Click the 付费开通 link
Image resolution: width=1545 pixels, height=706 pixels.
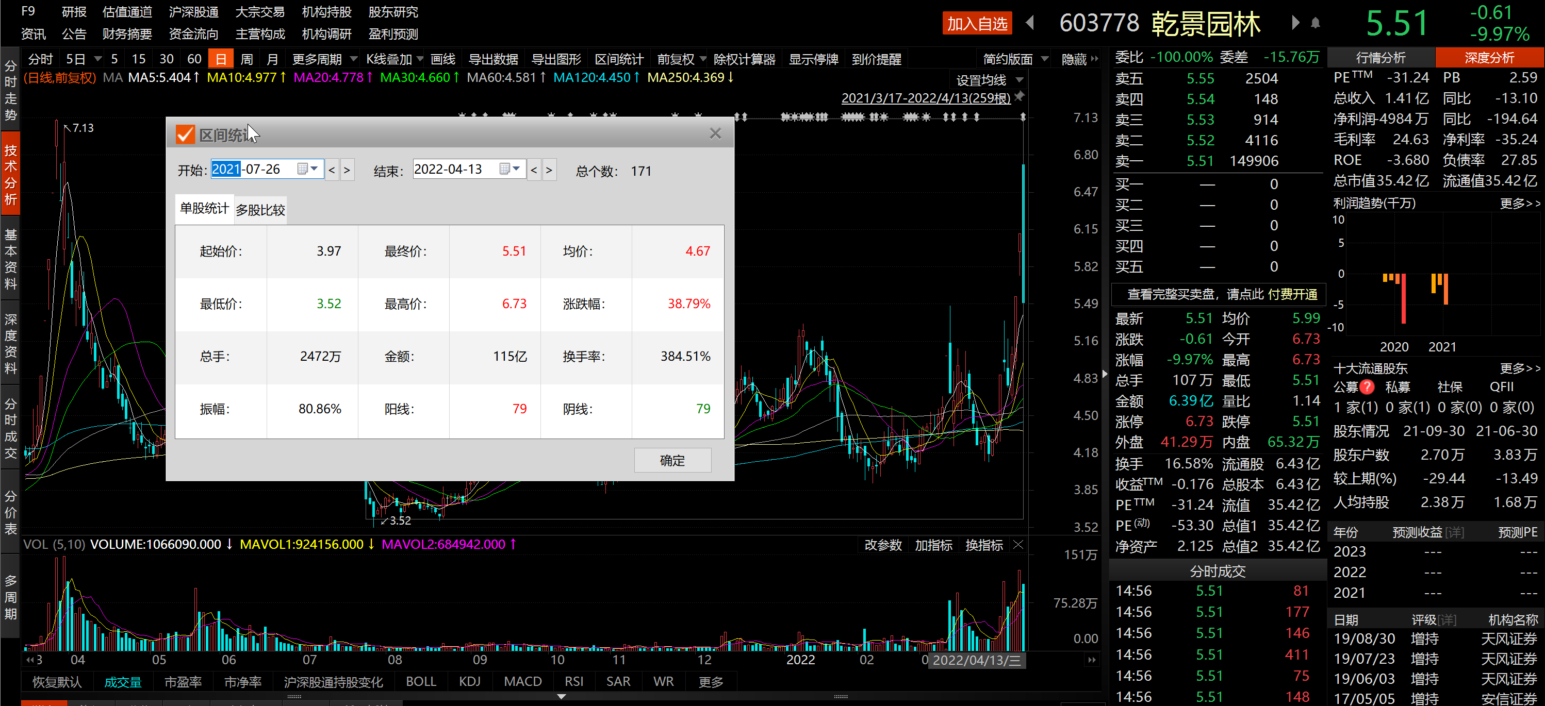click(1292, 294)
